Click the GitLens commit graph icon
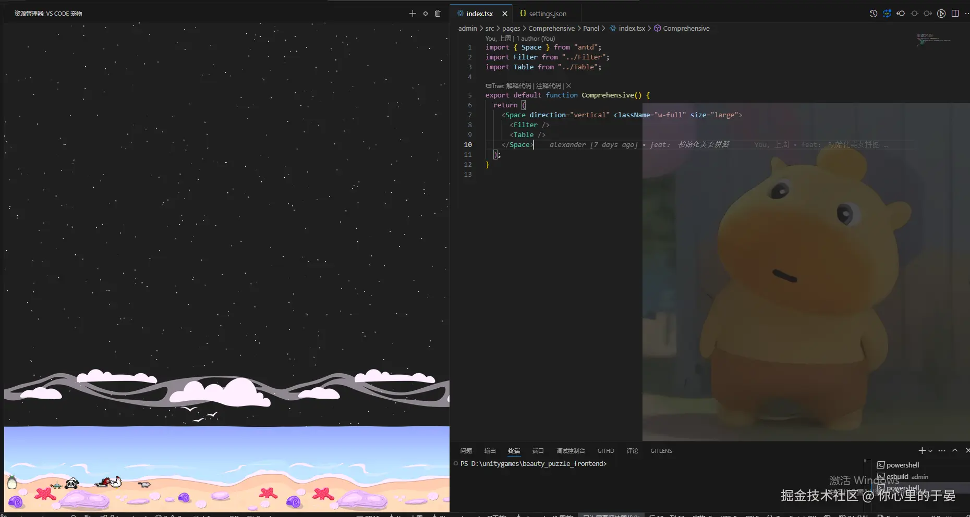Image resolution: width=970 pixels, height=517 pixels. pyautogui.click(x=941, y=14)
